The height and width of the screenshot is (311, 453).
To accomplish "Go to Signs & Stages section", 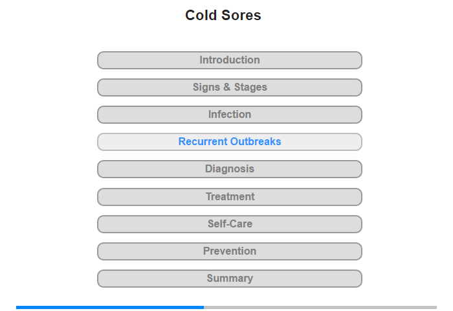I will click(229, 87).
